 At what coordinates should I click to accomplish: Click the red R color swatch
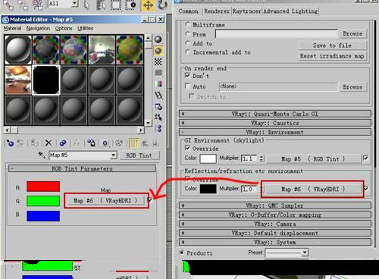[x=43, y=187]
